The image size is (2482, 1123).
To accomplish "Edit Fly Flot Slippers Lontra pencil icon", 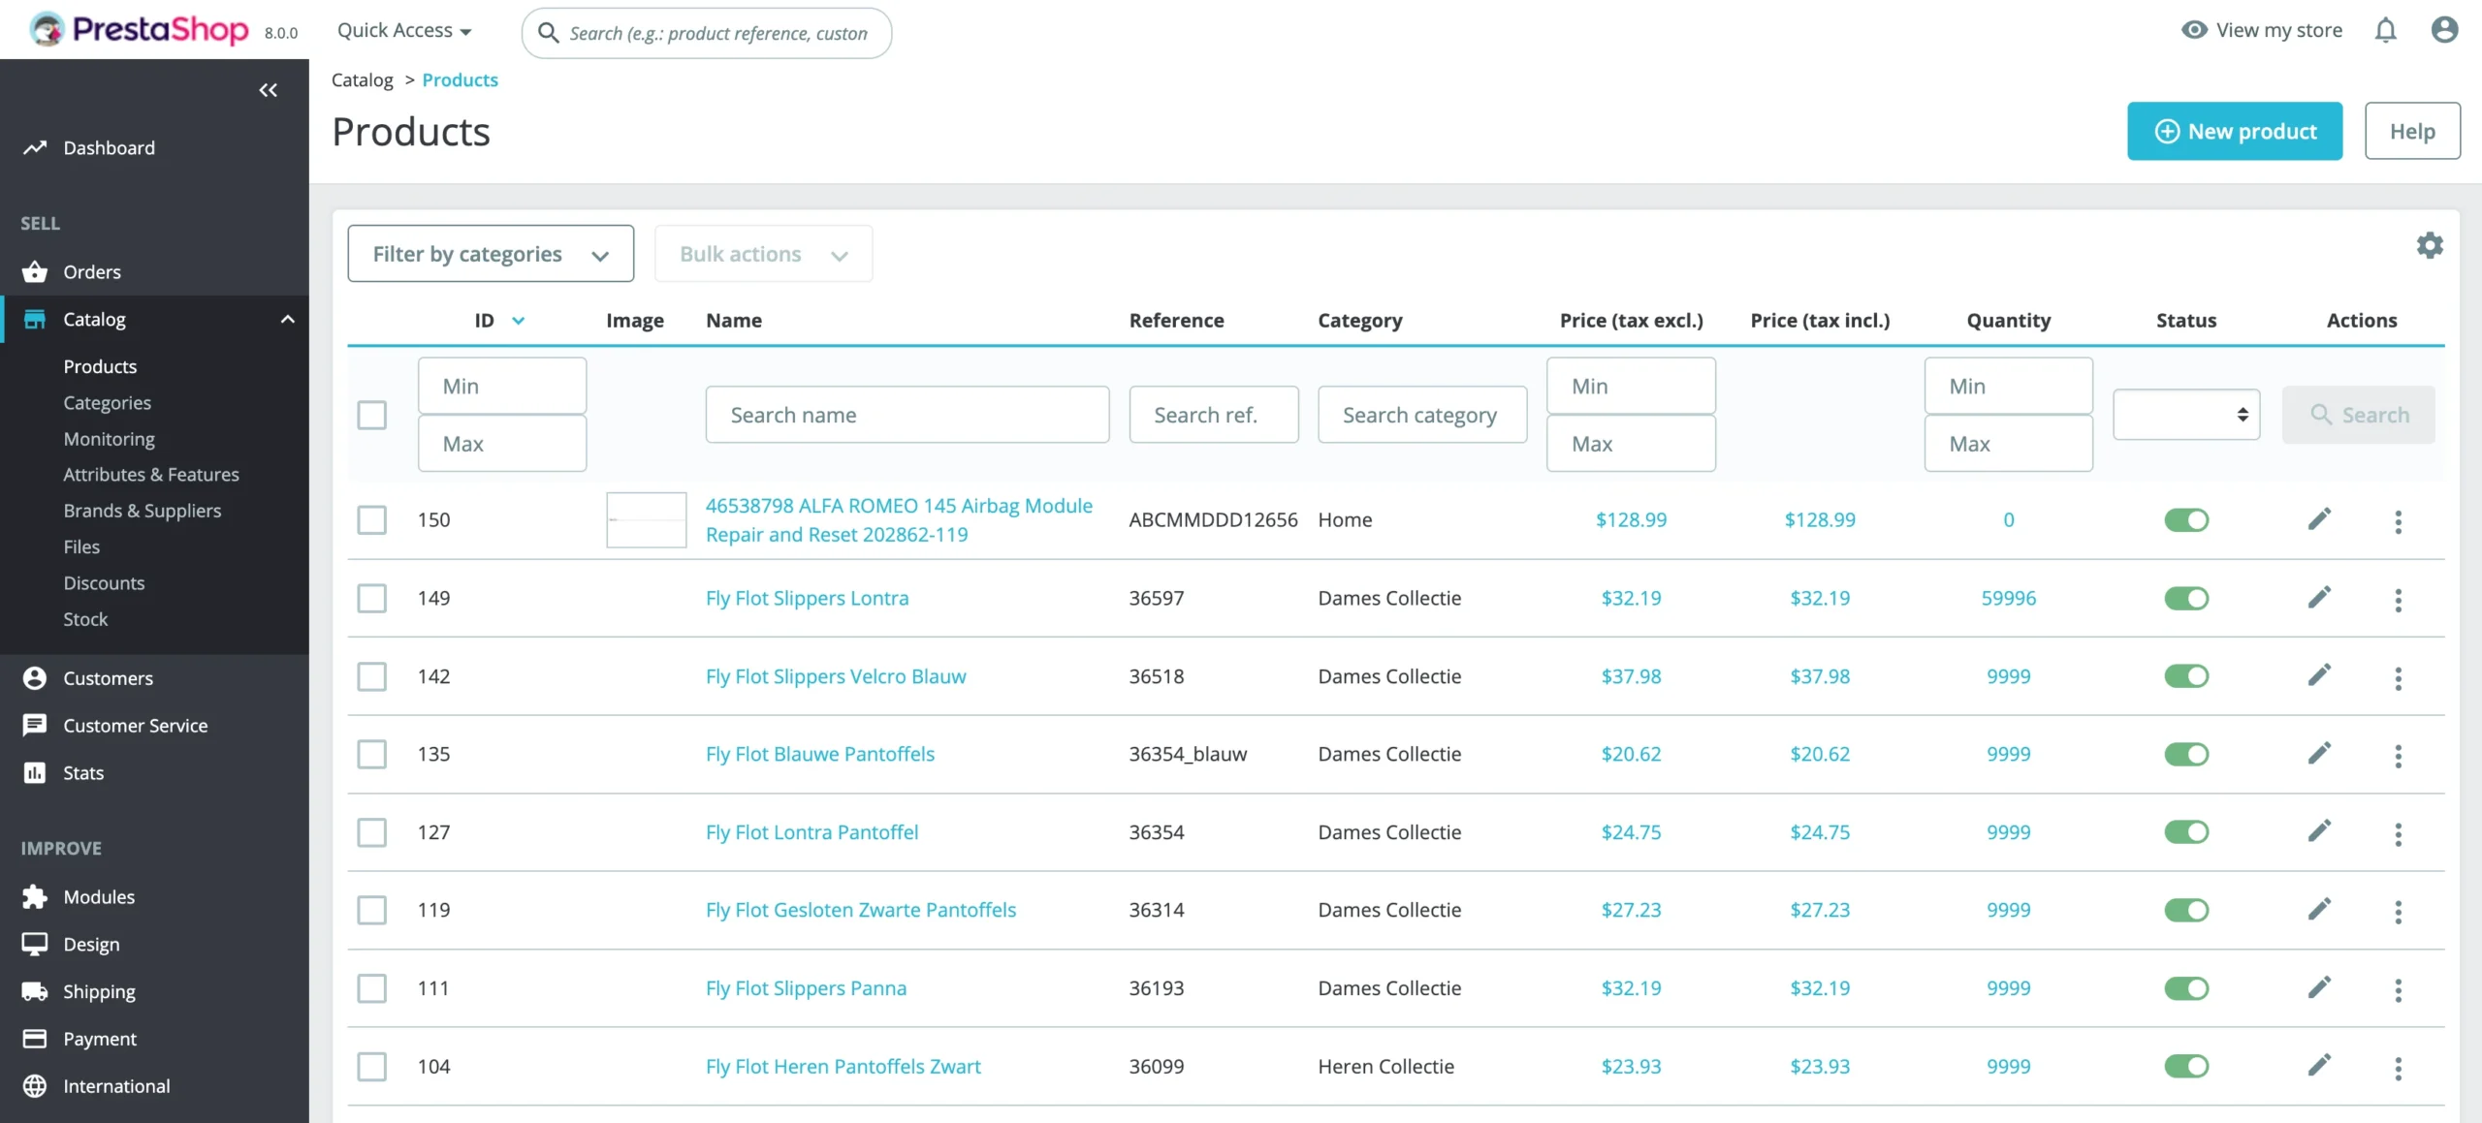I will tap(2319, 598).
